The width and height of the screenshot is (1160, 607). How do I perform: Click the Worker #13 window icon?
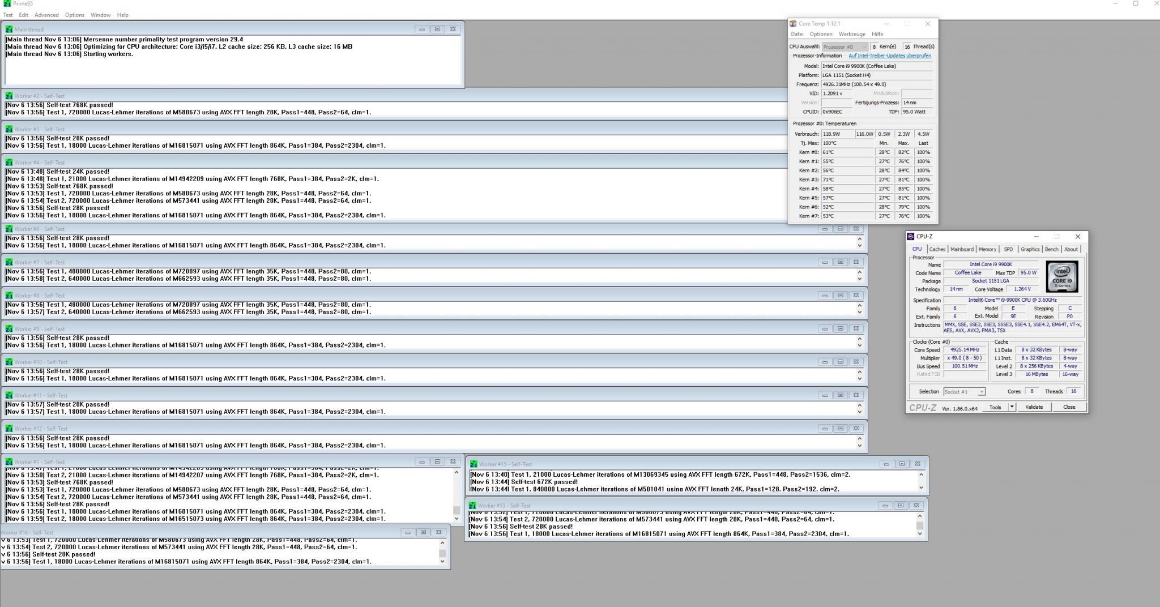(472, 506)
